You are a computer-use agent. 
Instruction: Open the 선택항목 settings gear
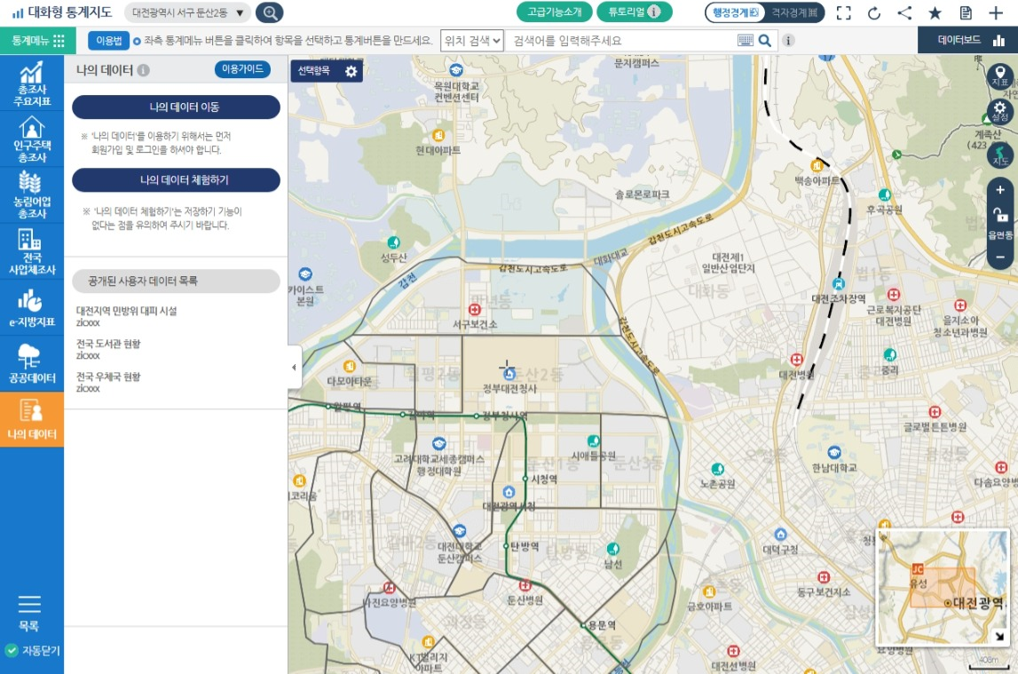pos(351,71)
